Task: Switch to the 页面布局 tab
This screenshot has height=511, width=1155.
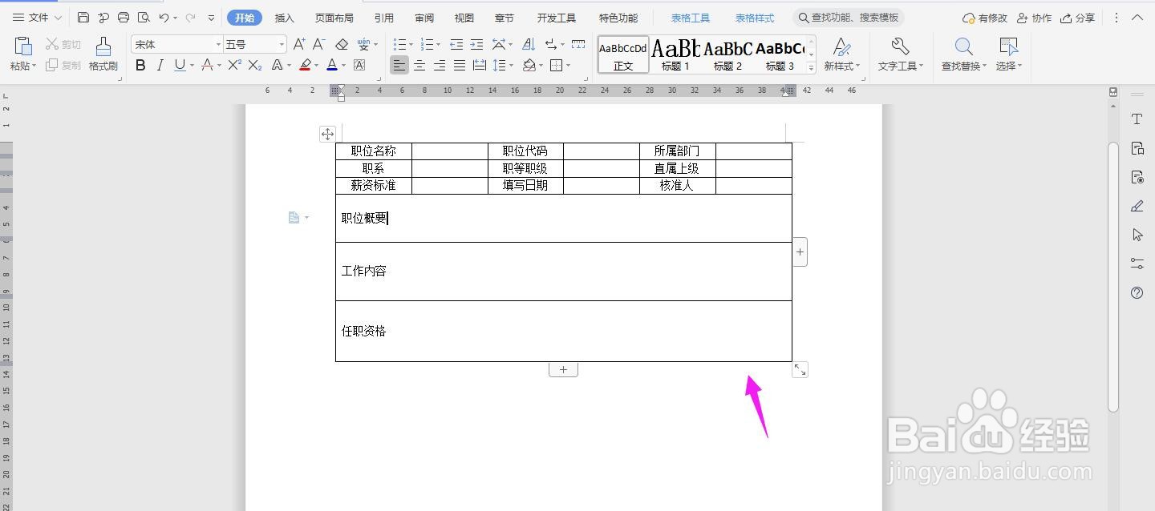Action: coord(334,18)
